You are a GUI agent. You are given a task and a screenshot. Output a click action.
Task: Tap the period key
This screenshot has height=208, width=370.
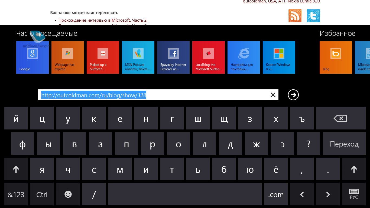(328, 169)
